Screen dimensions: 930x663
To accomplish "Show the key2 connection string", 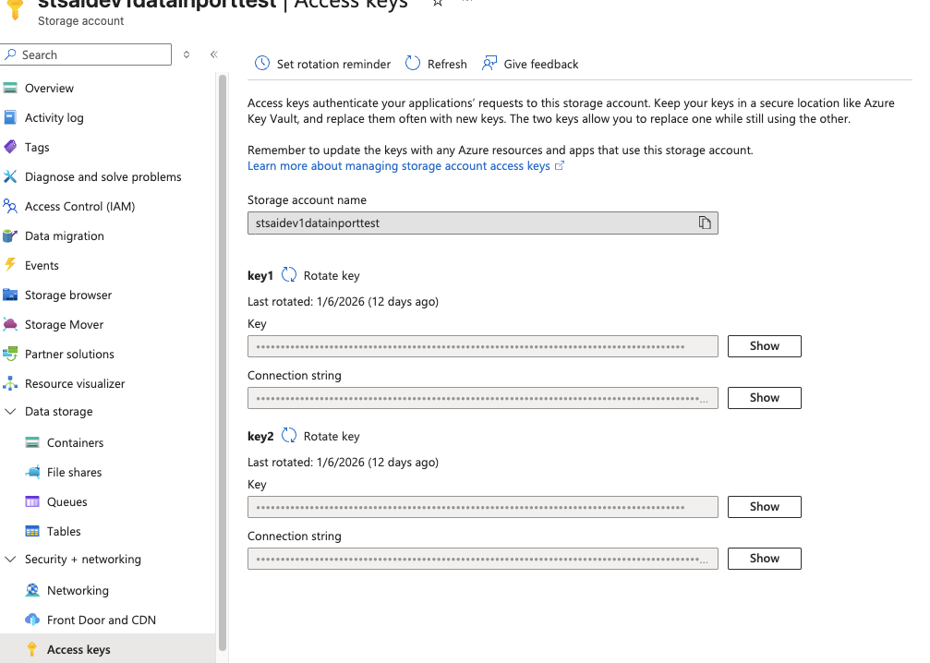I will pyautogui.click(x=764, y=558).
